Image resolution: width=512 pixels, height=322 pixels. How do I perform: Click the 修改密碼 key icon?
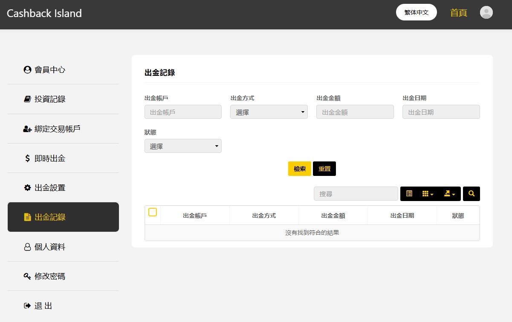coord(27,276)
